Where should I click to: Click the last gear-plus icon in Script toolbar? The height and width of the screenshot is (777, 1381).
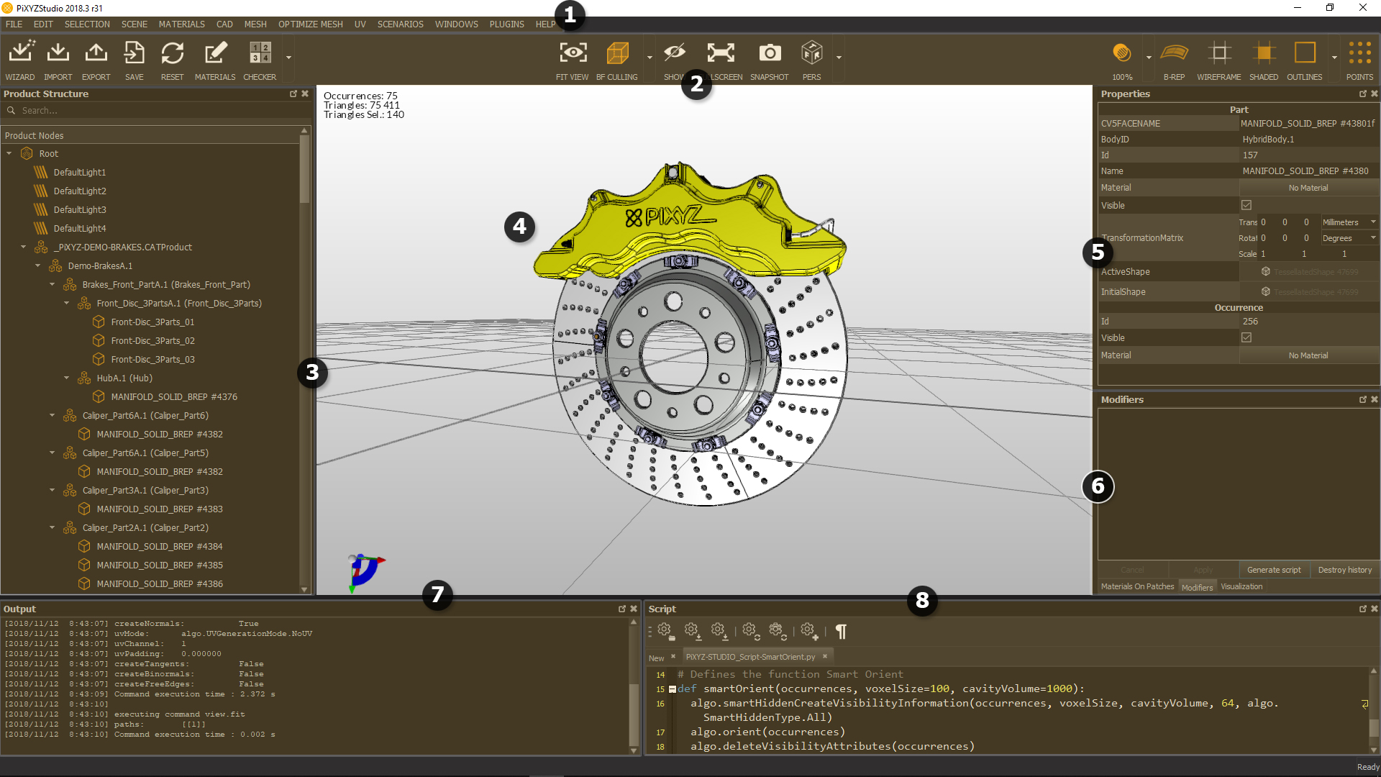pyautogui.click(x=809, y=632)
